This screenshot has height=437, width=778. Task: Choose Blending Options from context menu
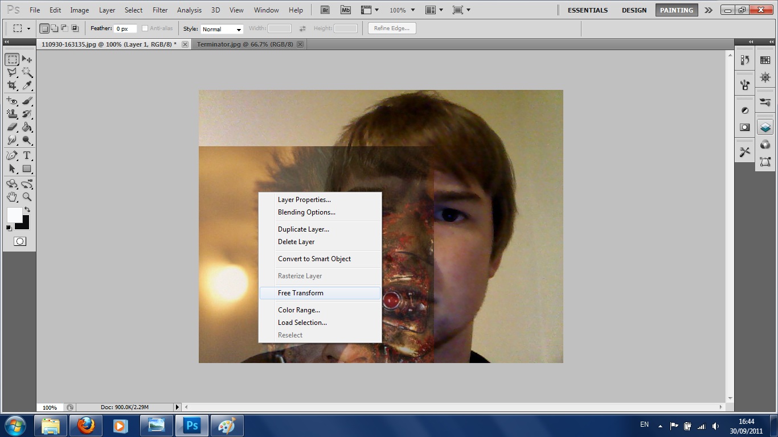click(320, 212)
